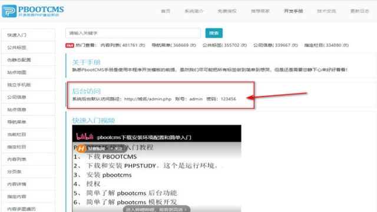Select 当前栏目 in left sidebar
The image size is (377, 212).
[28, 134]
